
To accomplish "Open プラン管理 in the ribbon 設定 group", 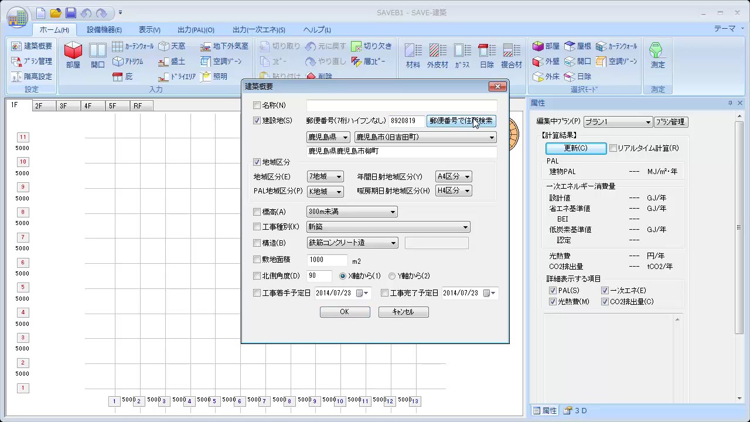I will coord(32,61).
